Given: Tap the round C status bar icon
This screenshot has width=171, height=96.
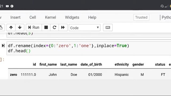Looking at the screenshot, I should coord(12,6).
